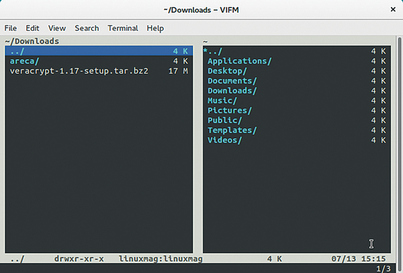Click the 17 M size value
This screenshot has width=403, height=273.
[178, 71]
